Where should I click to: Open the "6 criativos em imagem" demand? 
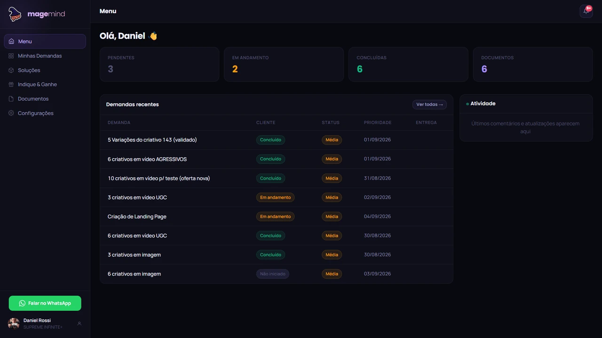(134, 274)
